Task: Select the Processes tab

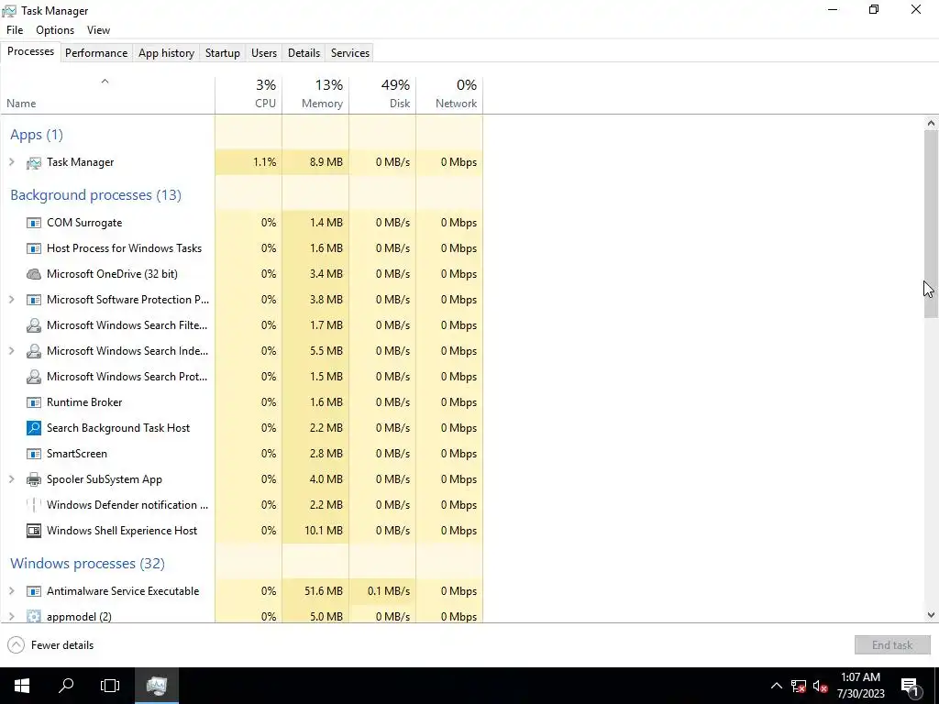Action: pyautogui.click(x=30, y=51)
